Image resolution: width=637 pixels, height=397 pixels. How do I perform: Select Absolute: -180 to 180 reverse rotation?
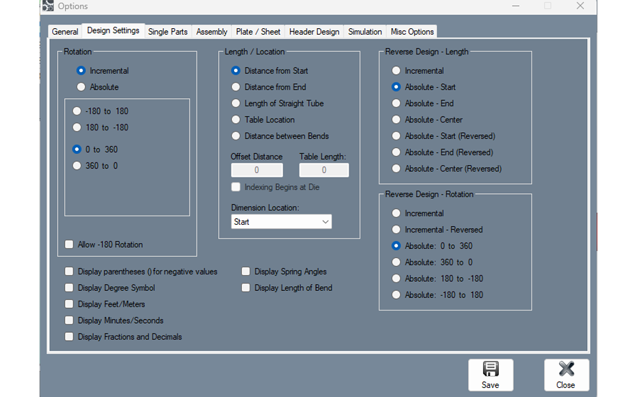pyautogui.click(x=438, y=295)
